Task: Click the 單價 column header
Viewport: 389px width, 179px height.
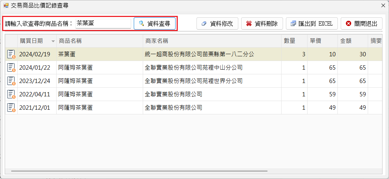Action: (323, 41)
